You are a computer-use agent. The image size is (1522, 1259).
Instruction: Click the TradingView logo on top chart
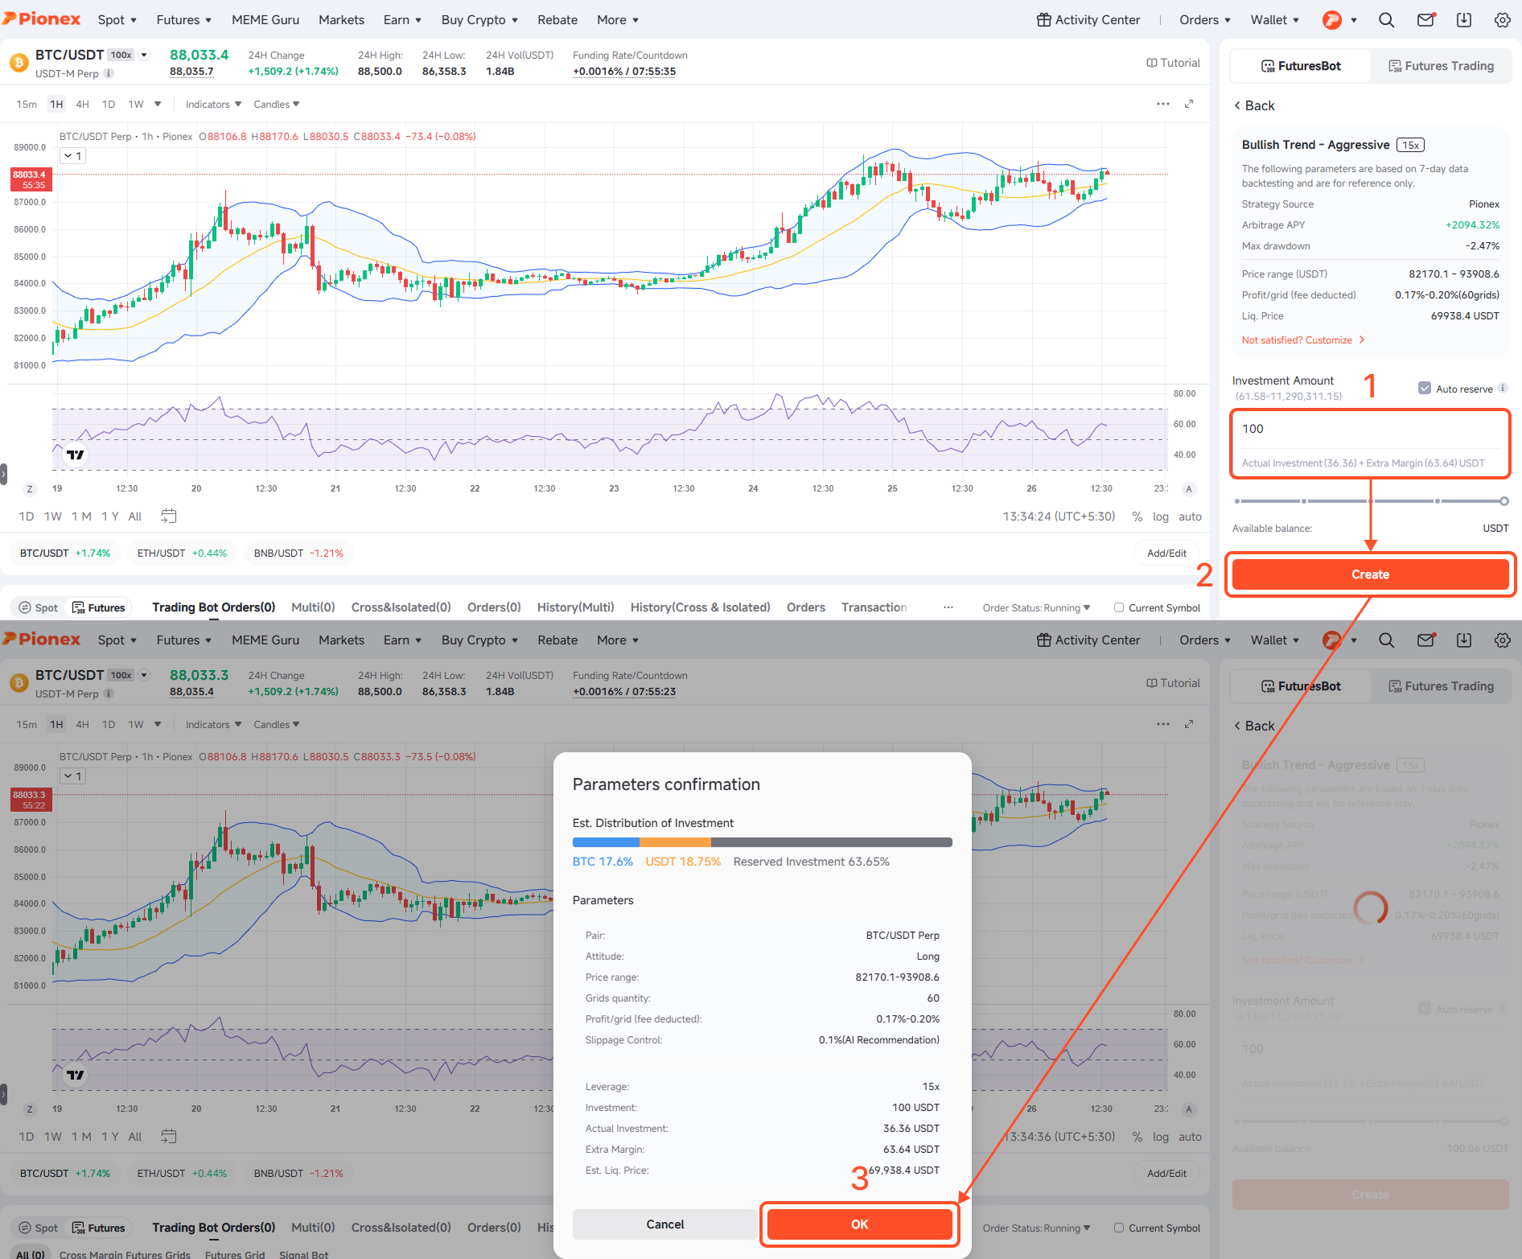pos(76,455)
